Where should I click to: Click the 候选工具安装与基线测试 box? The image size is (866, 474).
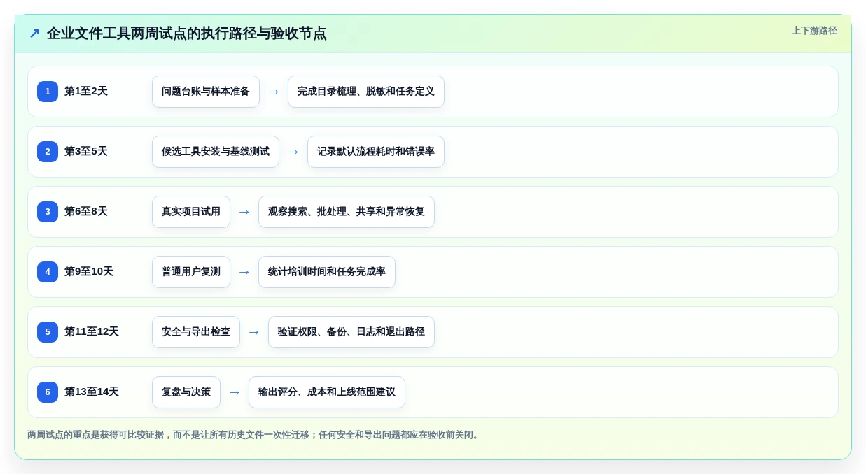pos(216,152)
